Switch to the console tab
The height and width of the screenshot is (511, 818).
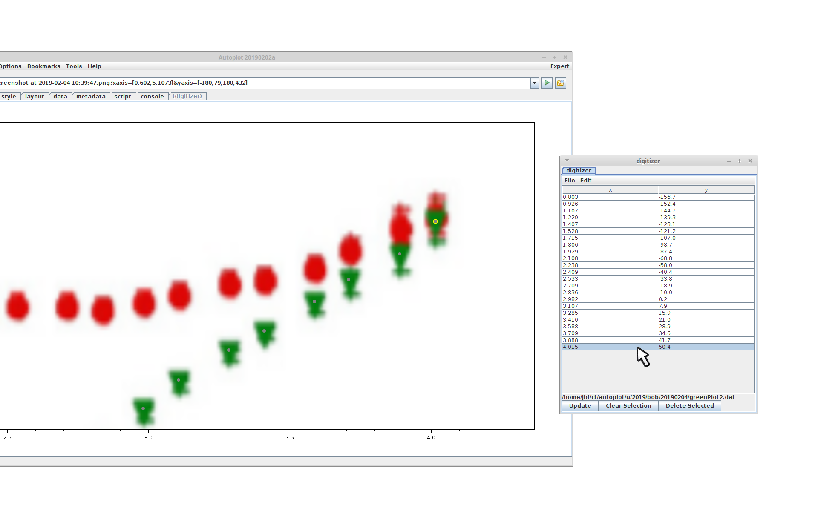[152, 96]
